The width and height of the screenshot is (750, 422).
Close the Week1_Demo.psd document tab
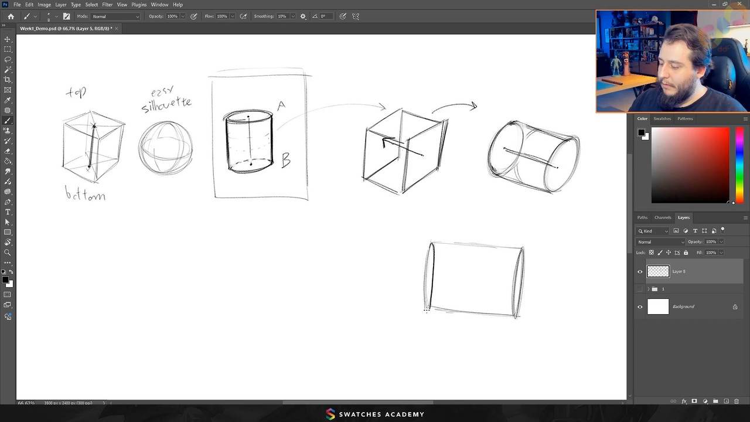pyautogui.click(x=116, y=28)
